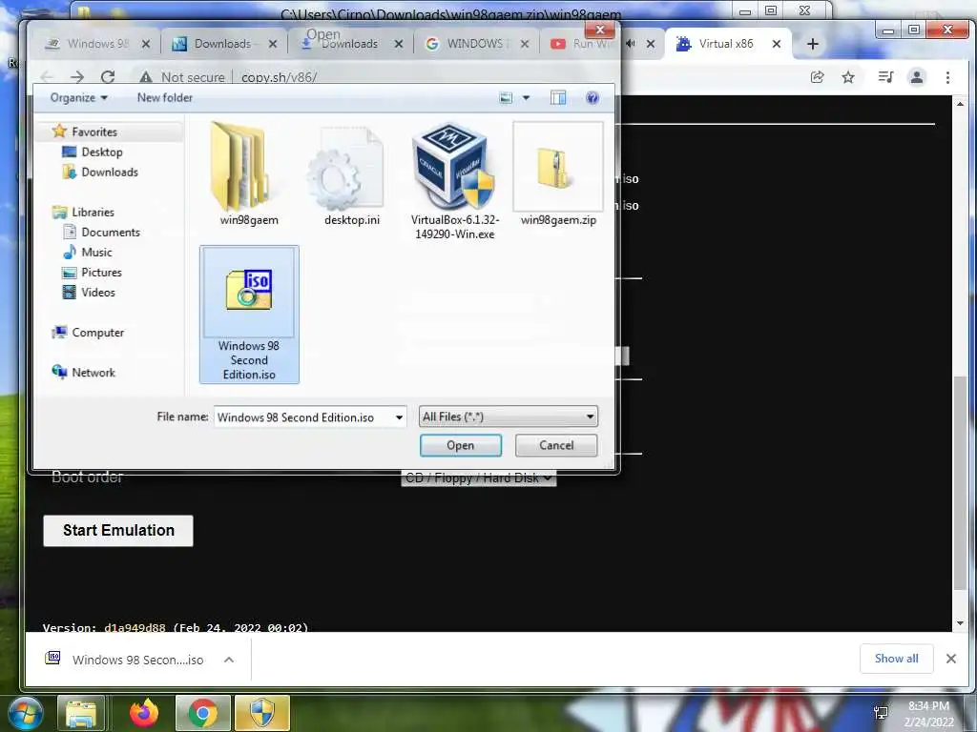Click the File name input field
Viewport: 977px width, 732px height.
click(303, 417)
